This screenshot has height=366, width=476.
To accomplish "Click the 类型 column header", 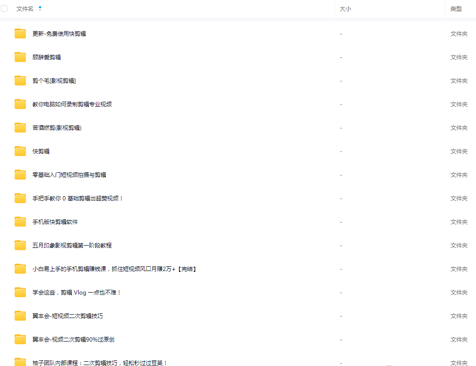I will (x=456, y=9).
